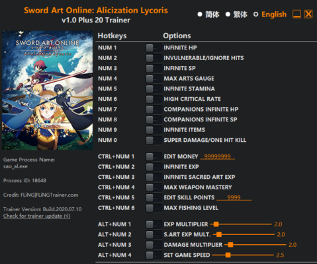Turn on Infinite Items toggle
The image size is (317, 264).
click(154, 130)
